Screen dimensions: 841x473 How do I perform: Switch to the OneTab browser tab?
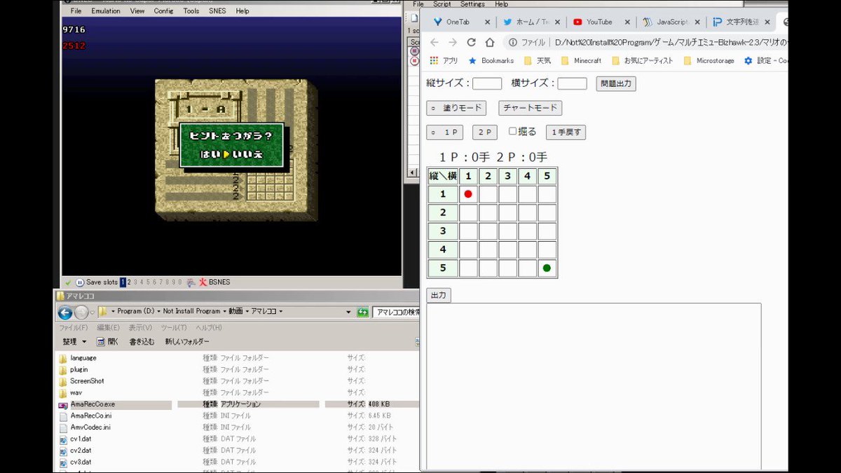[458, 22]
